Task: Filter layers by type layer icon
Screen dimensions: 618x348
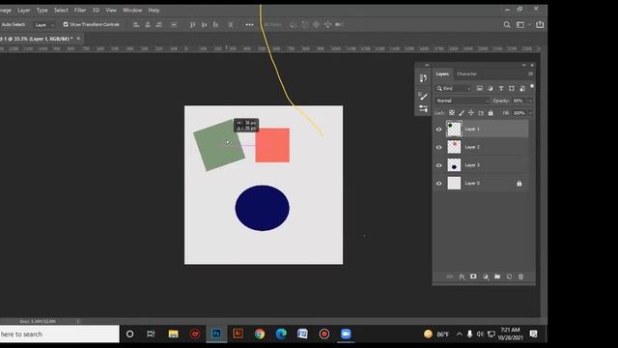Action: point(501,88)
